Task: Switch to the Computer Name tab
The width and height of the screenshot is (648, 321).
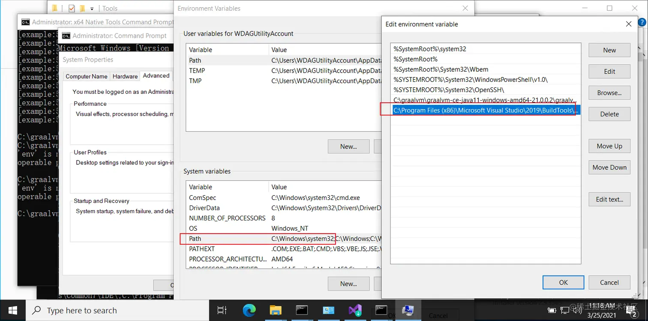Action: pos(87,76)
